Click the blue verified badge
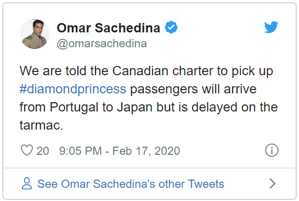Viewport: 299px width, 201px height. (171, 27)
